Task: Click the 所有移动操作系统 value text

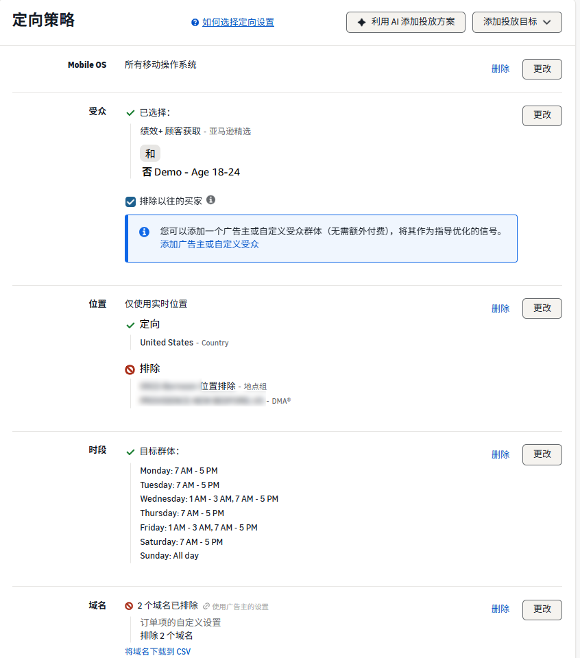Action: tap(160, 64)
